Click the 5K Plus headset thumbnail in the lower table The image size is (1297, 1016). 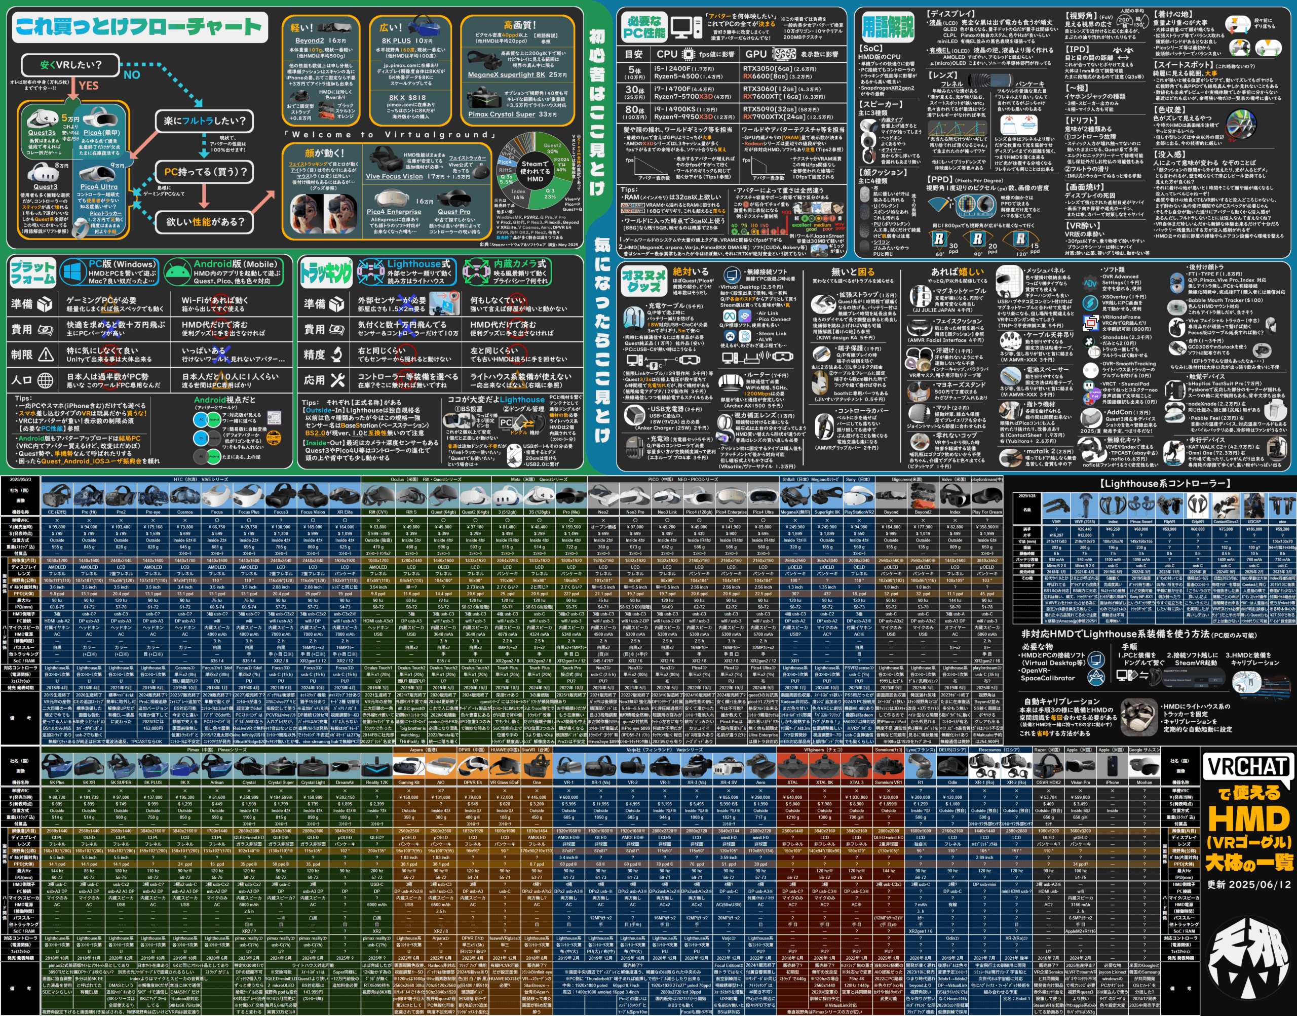(x=57, y=766)
